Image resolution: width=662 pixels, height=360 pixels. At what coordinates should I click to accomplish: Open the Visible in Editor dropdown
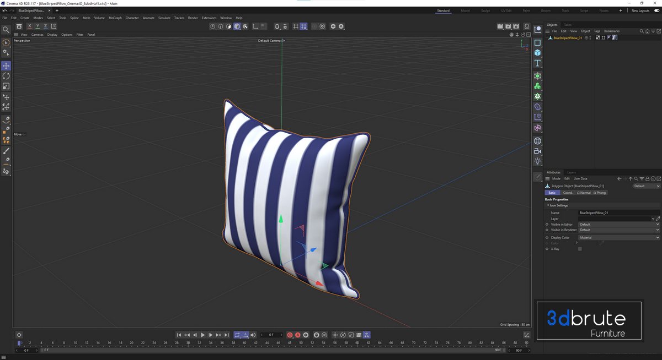tap(618, 225)
